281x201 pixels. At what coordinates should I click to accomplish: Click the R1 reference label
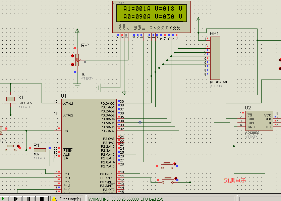click(36, 145)
